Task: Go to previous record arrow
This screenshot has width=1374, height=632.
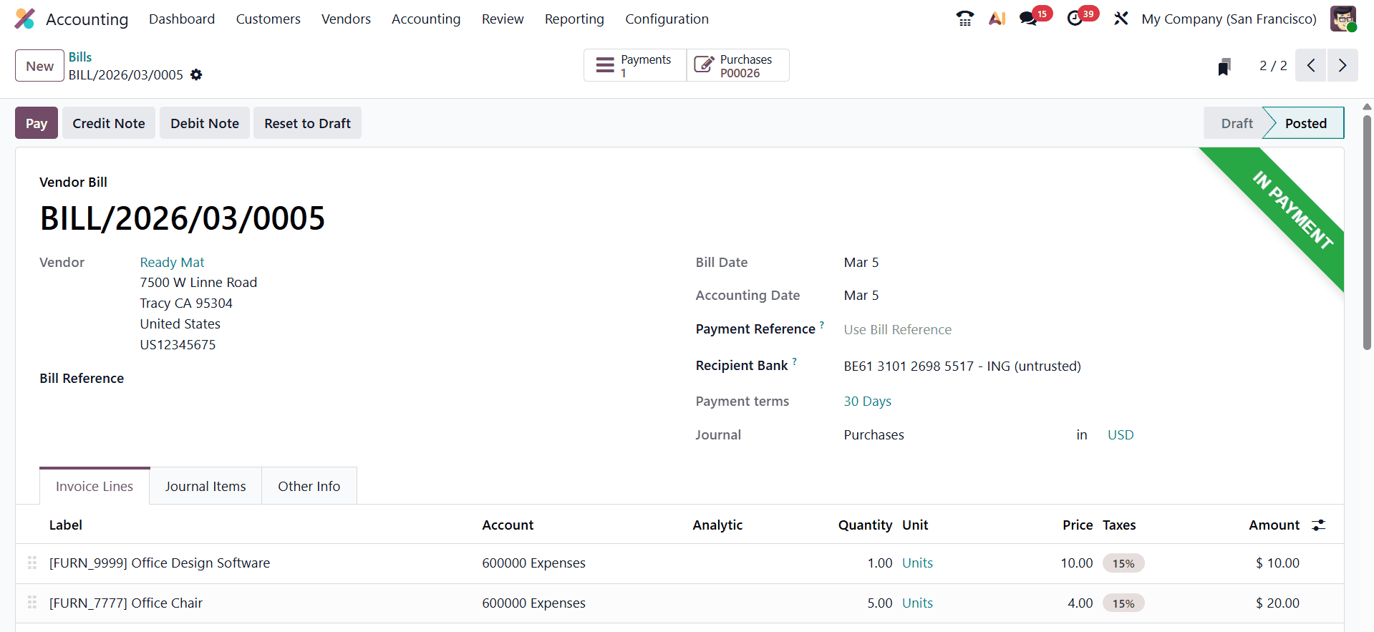Action: click(x=1311, y=65)
